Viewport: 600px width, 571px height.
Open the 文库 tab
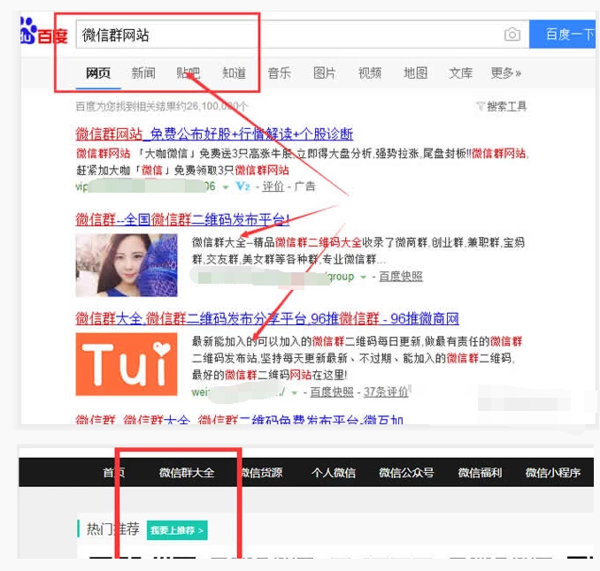point(461,73)
